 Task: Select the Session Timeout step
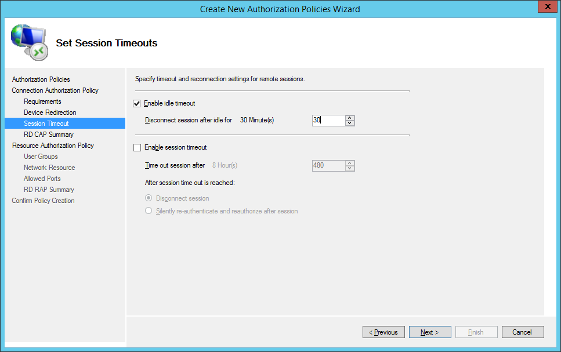click(46, 124)
